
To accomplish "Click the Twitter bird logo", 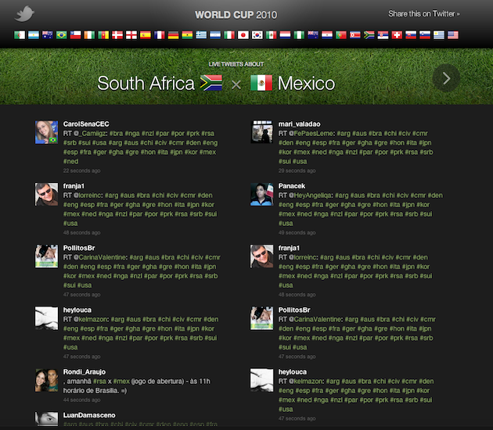I will pos(24,14).
